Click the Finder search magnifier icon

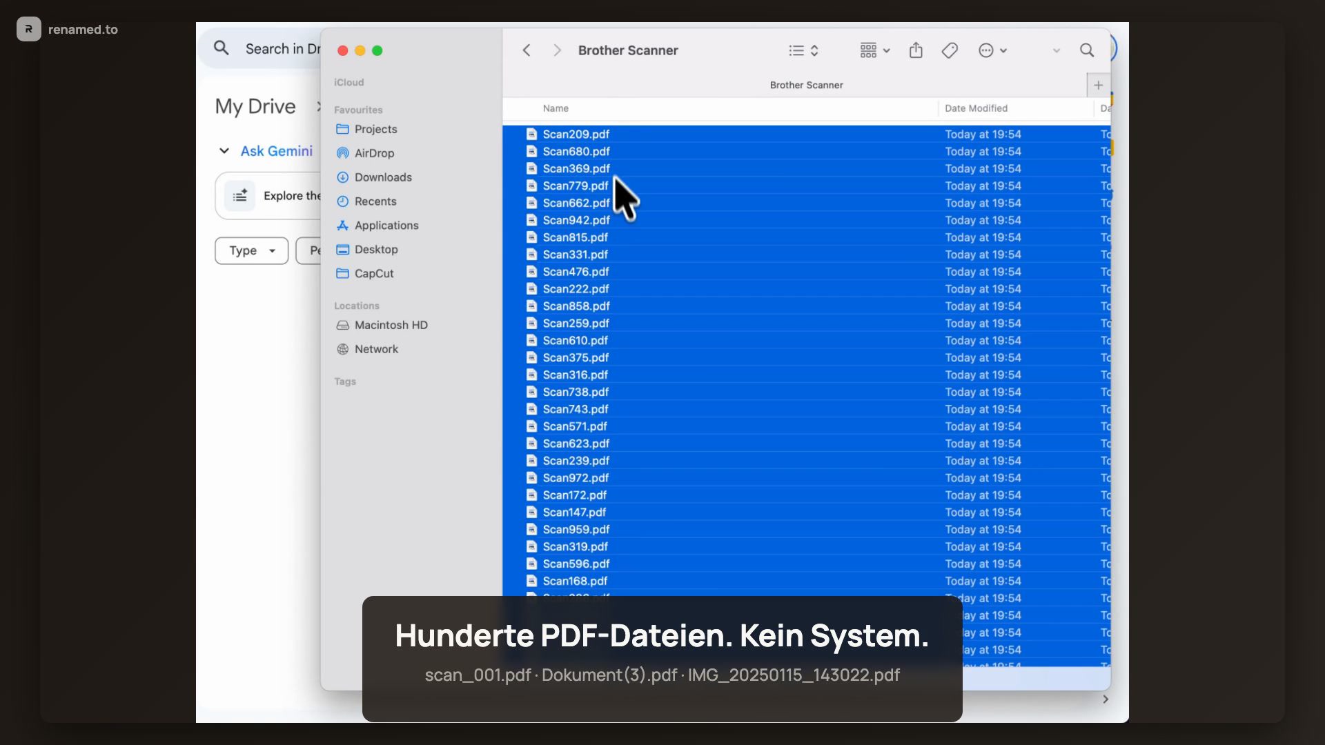(x=1087, y=50)
